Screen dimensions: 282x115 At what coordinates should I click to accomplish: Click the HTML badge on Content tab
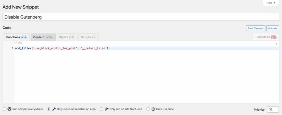[50, 37]
